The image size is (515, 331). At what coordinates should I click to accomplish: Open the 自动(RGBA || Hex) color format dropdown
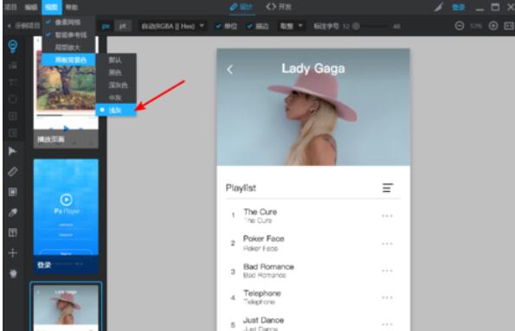pos(172,26)
